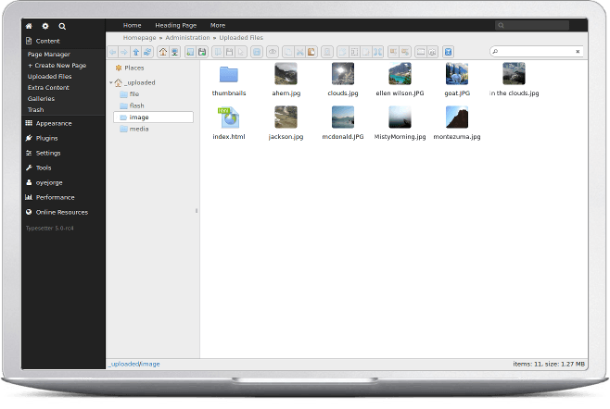Image resolution: width=610 pixels, height=409 pixels.
Task: Expand the Settings section in sidebar
Action: coord(47,153)
